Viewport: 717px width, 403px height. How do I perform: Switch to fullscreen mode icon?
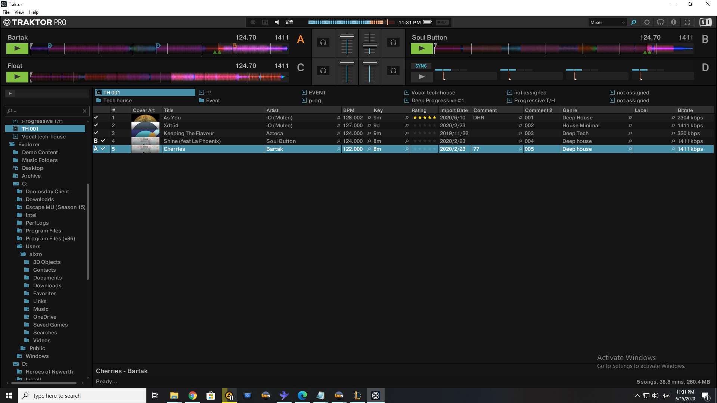click(x=687, y=22)
